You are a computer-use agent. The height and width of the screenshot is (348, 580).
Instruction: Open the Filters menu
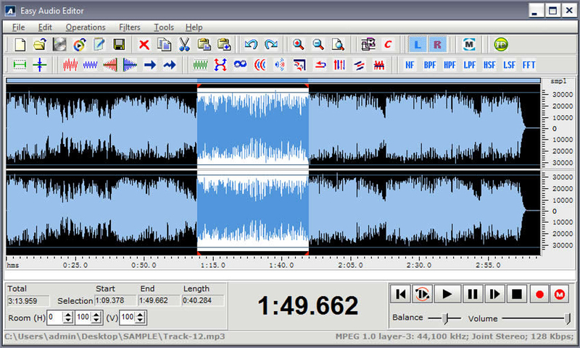[x=130, y=27]
